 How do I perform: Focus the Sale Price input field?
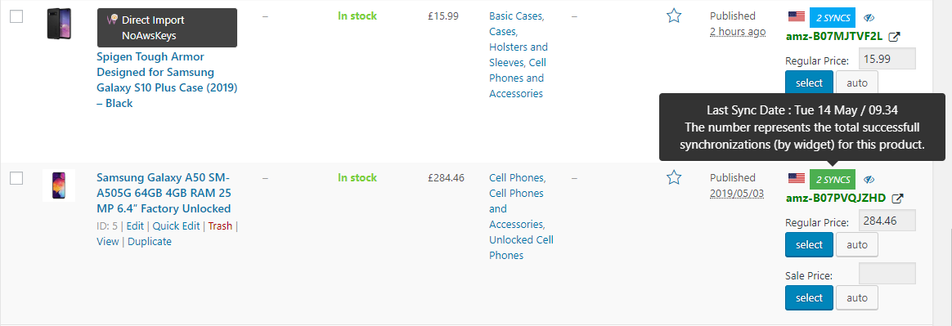click(887, 273)
